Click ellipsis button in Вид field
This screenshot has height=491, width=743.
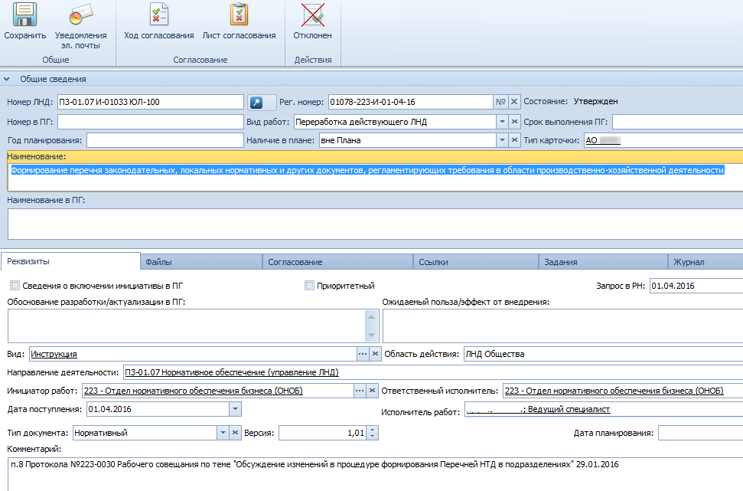coord(363,354)
